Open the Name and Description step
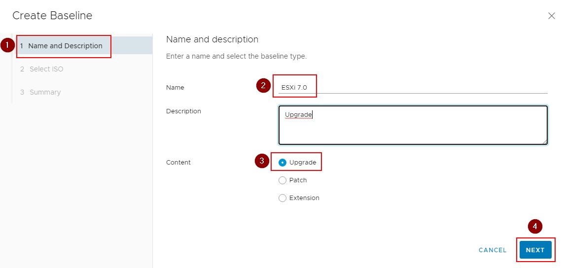This screenshot has height=268, width=564. point(65,46)
